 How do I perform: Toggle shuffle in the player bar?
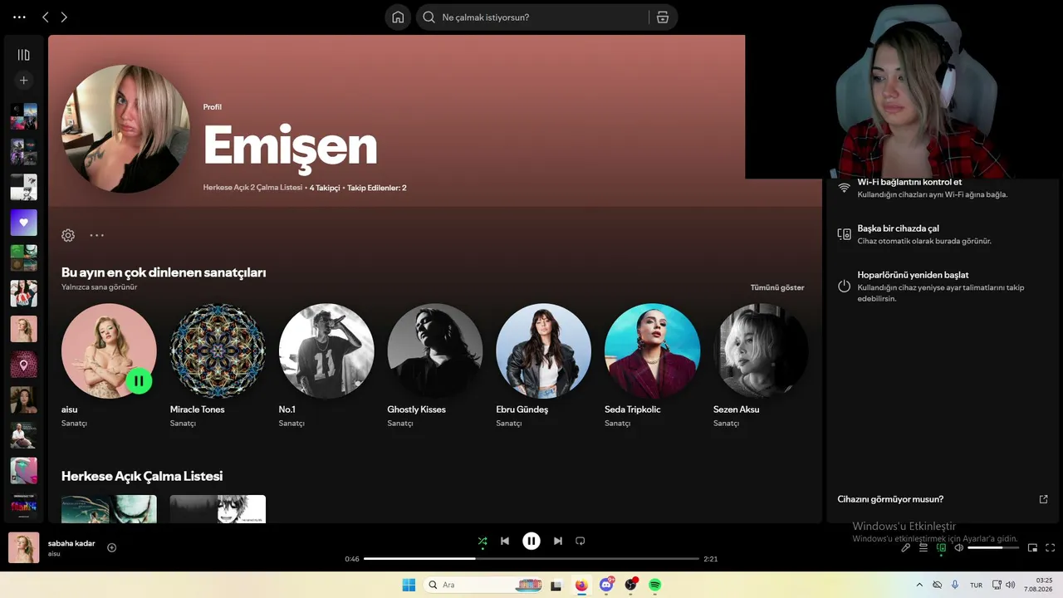point(483,542)
